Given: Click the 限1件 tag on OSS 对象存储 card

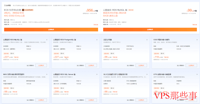Looking at the screenshot, I should (x=162, y=54).
